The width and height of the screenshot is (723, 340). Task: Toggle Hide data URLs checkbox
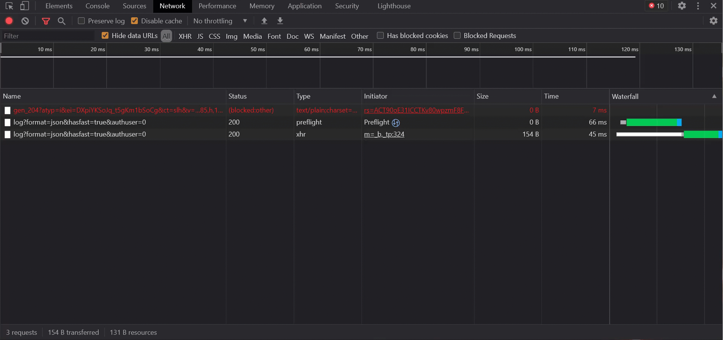(x=105, y=36)
